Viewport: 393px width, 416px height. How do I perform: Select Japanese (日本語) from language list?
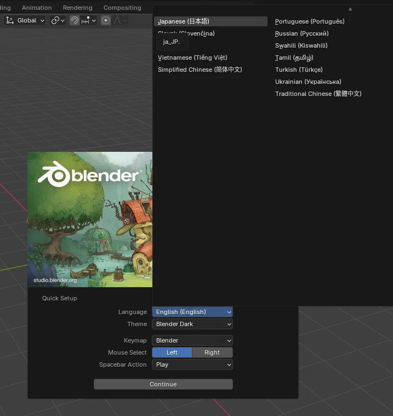(x=210, y=21)
